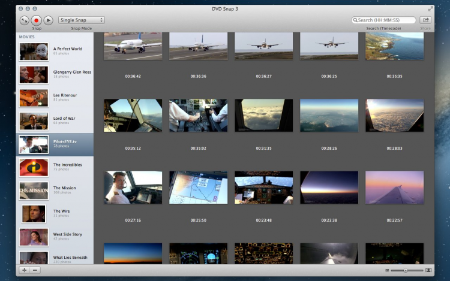
Task: Select the snapshot at timecode 00:27:16
Action: [133, 188]
